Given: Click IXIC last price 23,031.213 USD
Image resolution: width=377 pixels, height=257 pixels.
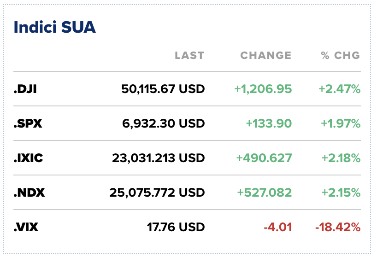Looking at the screenshot, I should [x=158, y=158].
